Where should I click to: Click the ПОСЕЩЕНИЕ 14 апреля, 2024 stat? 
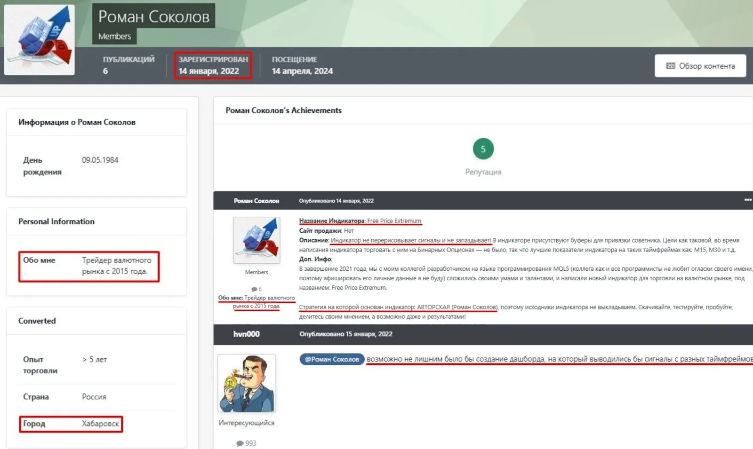click(302, 65)
